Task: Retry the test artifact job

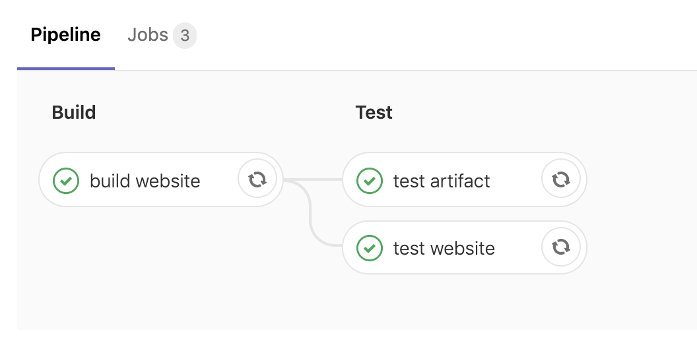Action: tap(561, 179)
